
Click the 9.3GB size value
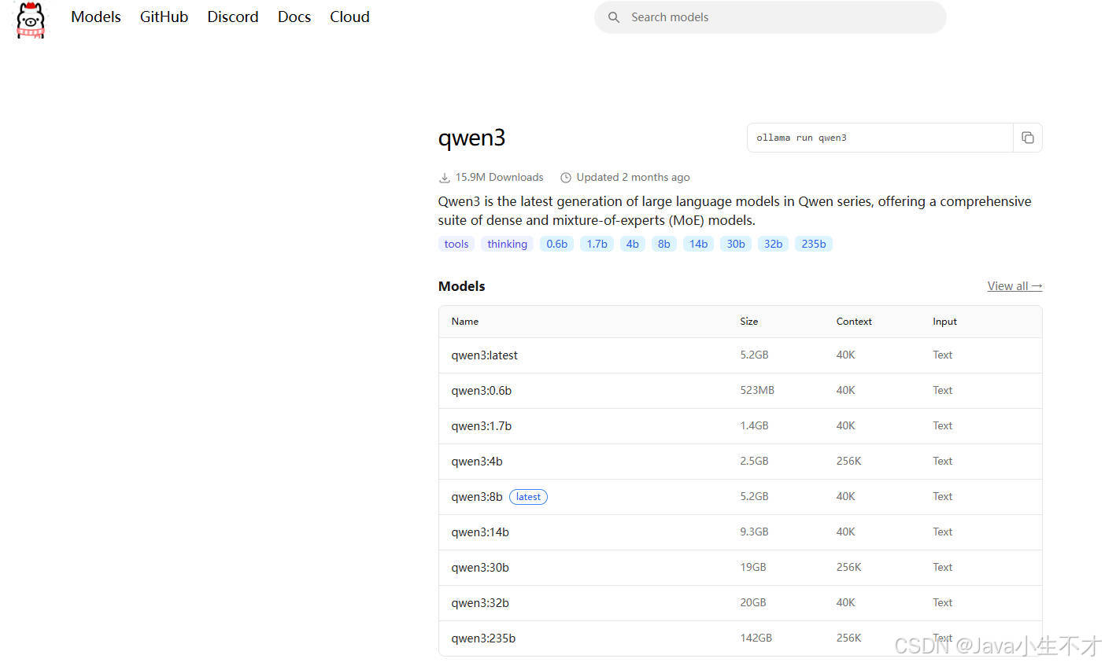tap(754, 532)
